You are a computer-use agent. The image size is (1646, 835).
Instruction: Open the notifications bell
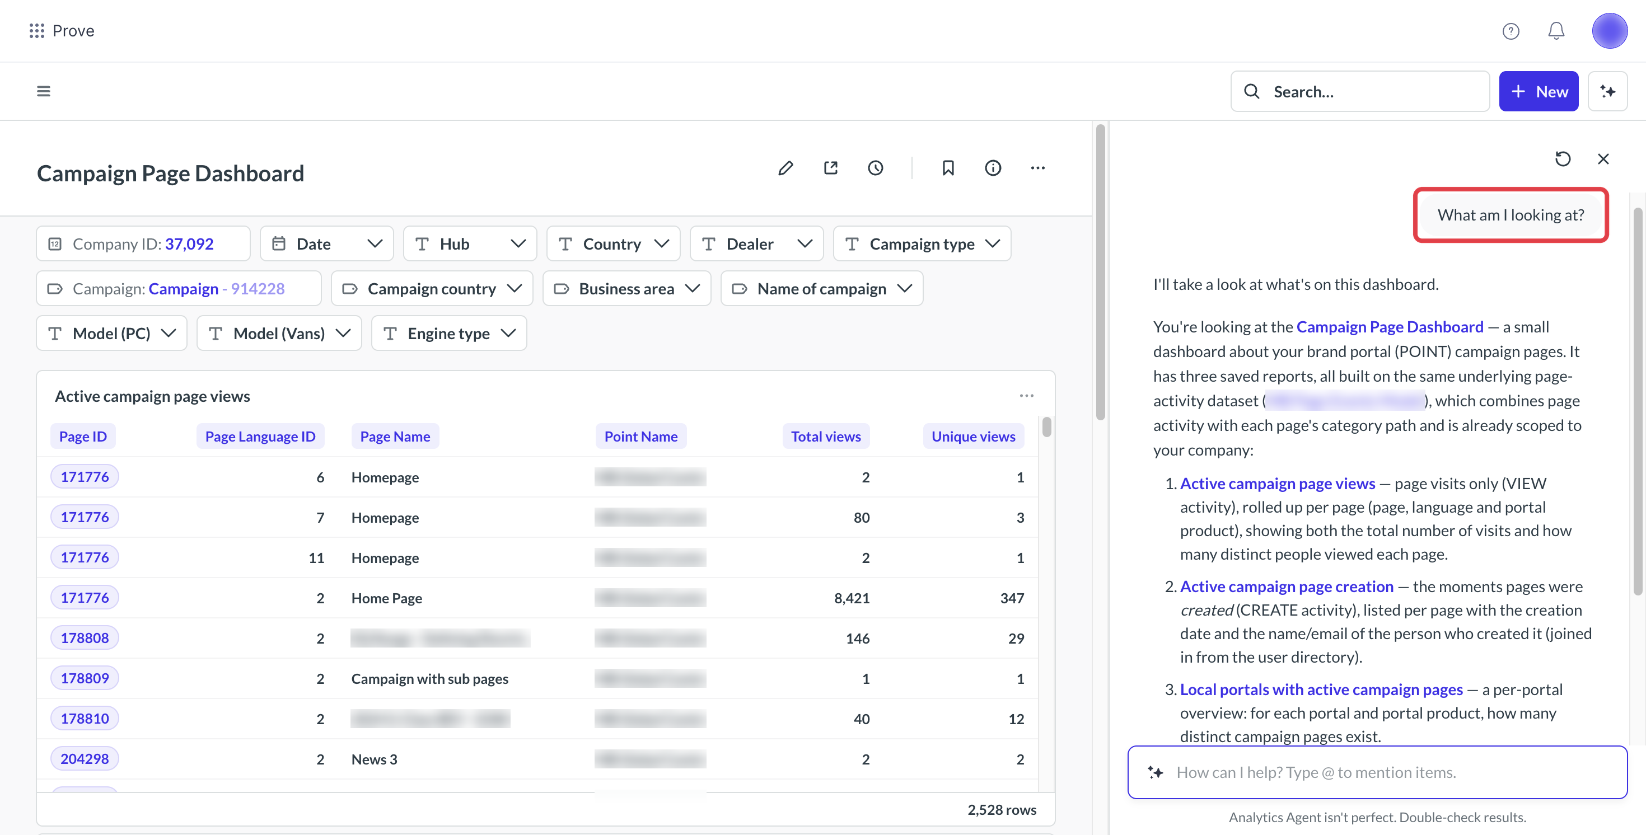(1556, 31)
